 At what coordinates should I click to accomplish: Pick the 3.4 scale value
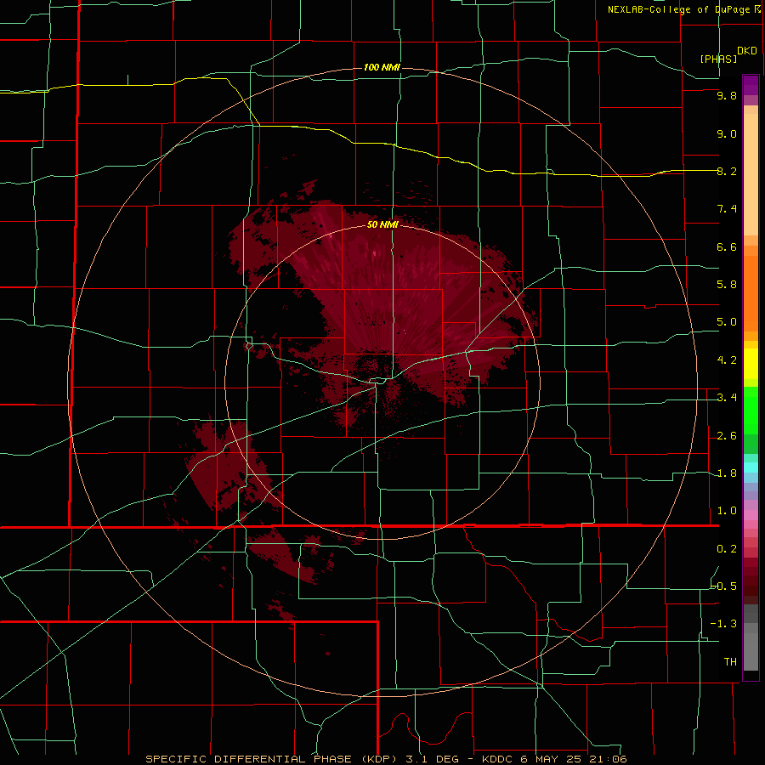click(x=727, y=398)
